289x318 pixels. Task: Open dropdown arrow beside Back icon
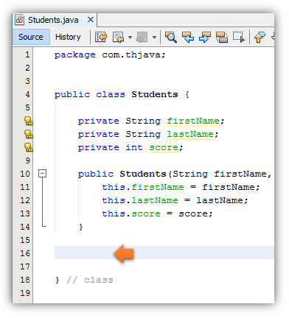click(x=130, y=38)
